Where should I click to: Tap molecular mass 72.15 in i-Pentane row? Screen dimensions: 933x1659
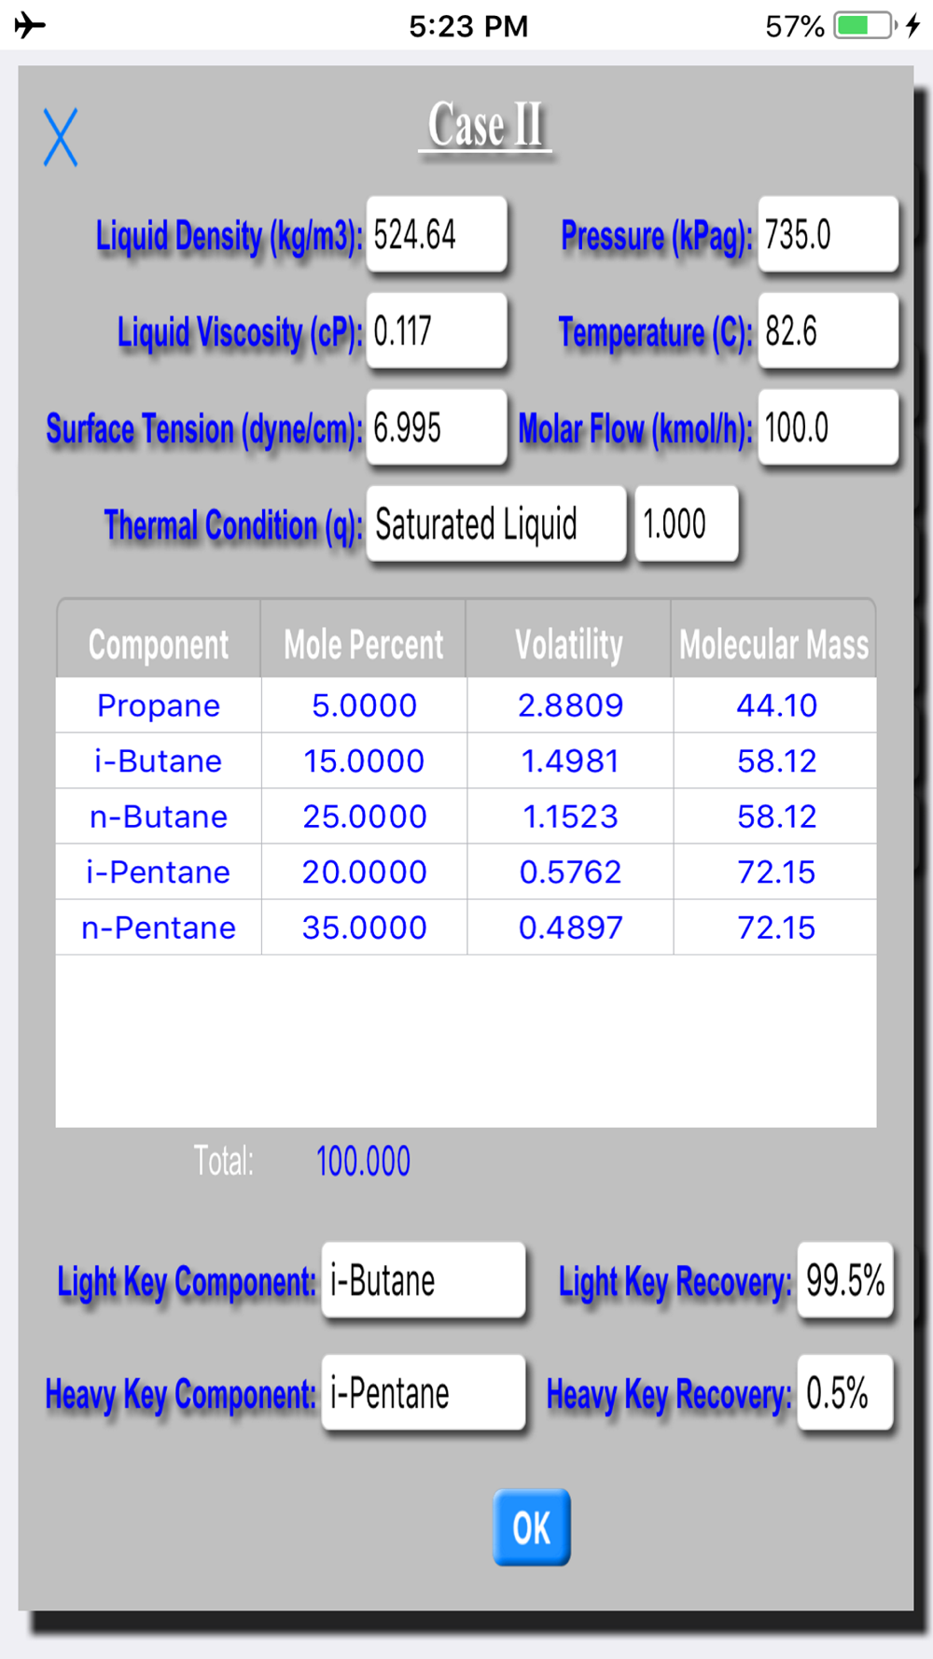pyautogui.click(x=775, y=871)
